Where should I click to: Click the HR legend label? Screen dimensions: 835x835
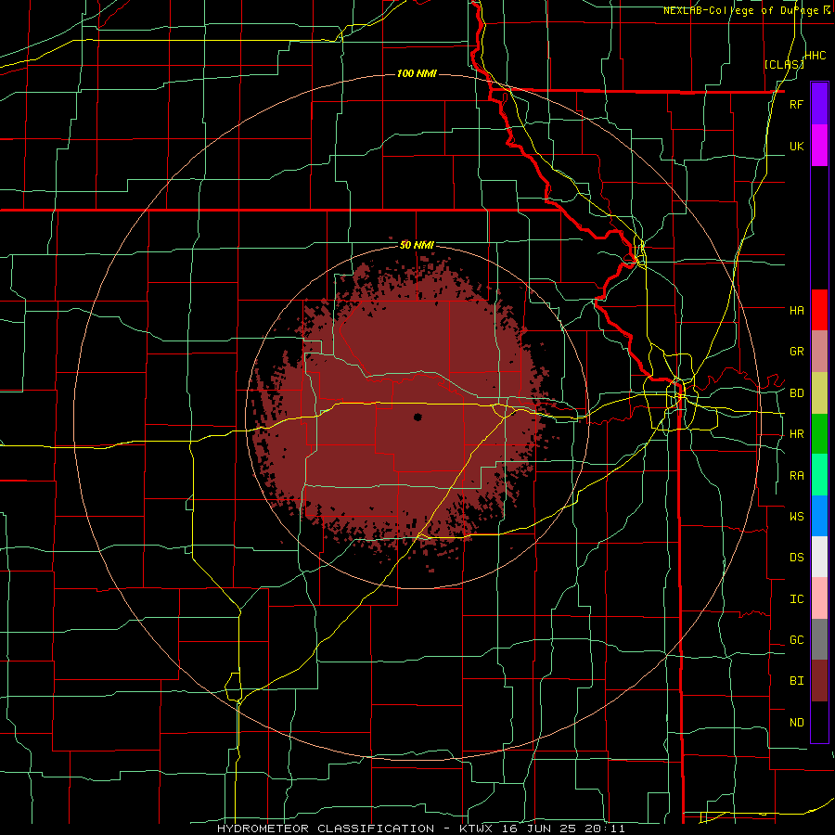click(x=796, y=434)
